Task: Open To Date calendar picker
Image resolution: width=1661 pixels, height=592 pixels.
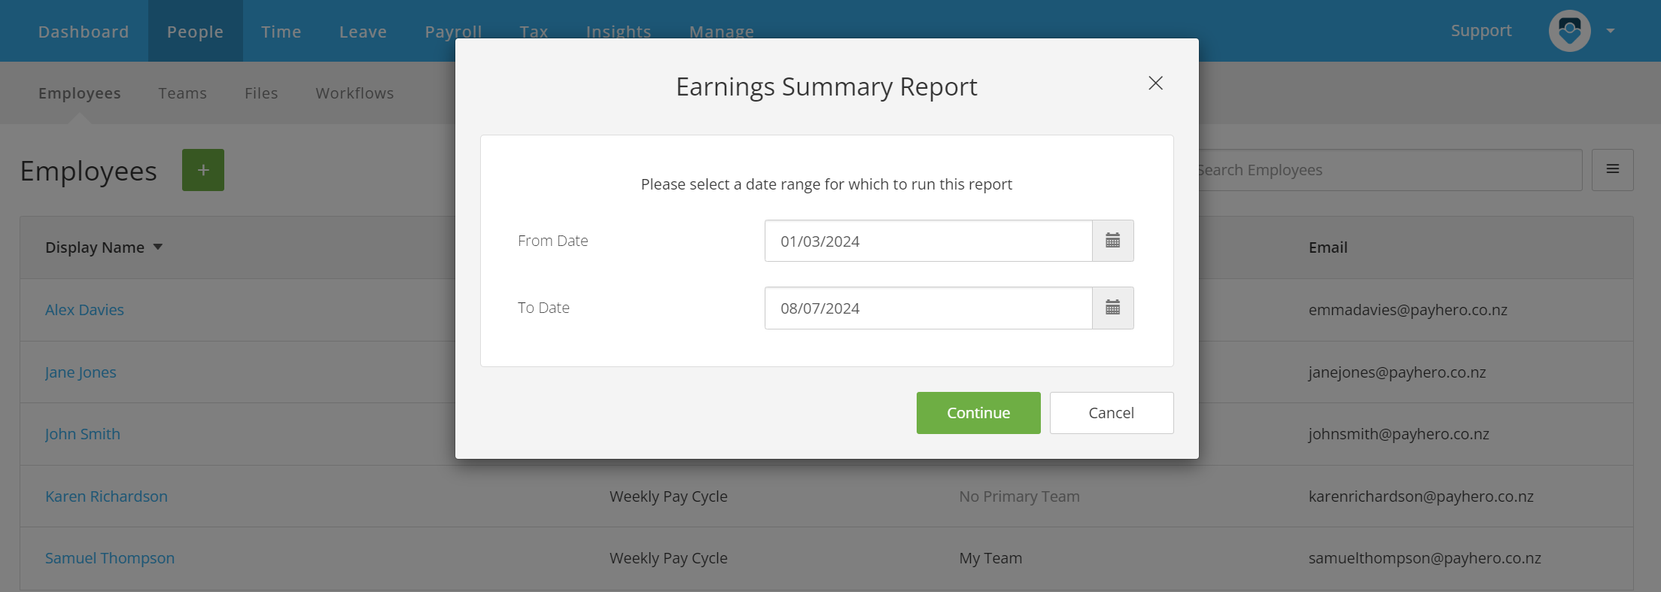Action: click(x=1112, y=308)
